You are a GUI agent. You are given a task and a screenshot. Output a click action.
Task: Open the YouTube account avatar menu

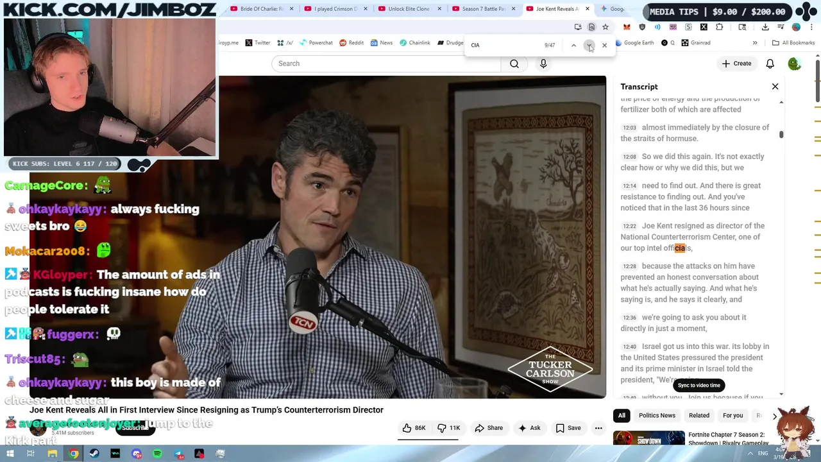coord(794,64)
